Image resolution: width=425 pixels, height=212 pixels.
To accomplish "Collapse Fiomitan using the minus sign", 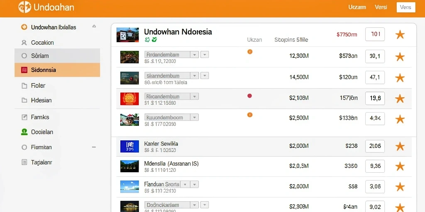I will pos(94,147).
